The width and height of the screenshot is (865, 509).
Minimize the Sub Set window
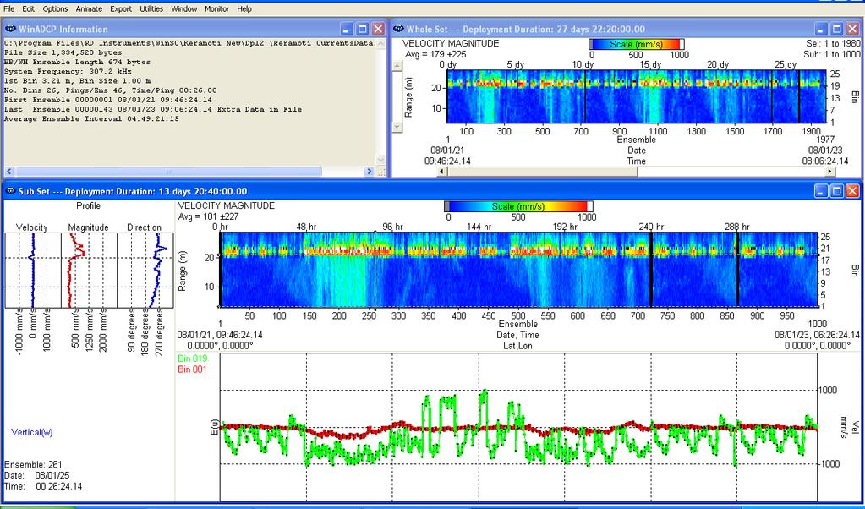tap(821, 191)
